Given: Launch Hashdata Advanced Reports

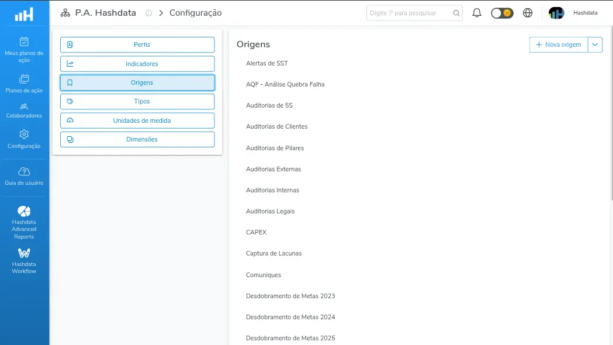Looking at the screenshot, I should click(24, 223).
